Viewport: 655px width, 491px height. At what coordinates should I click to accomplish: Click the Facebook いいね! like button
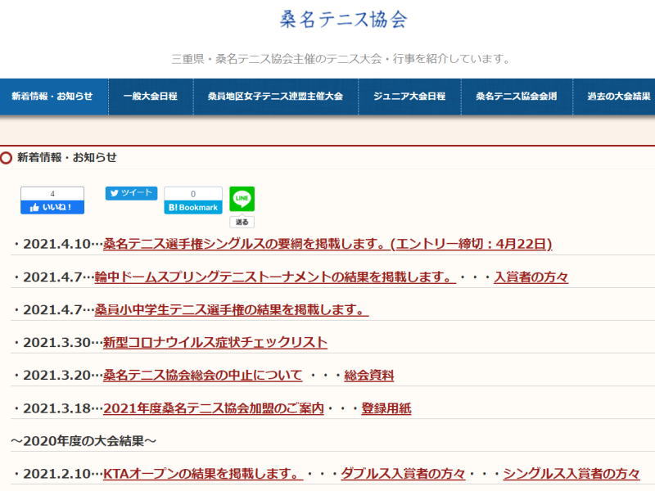click(x=52, y=207)
